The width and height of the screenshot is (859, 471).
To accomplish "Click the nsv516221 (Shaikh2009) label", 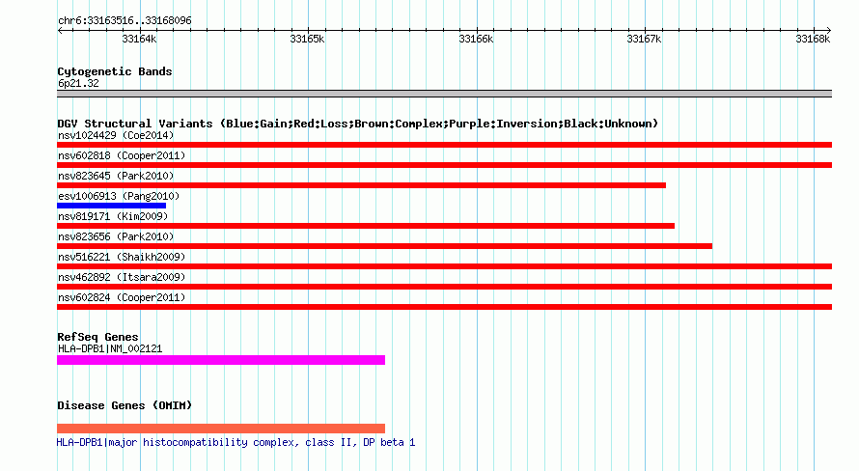I will pos(122,257).
